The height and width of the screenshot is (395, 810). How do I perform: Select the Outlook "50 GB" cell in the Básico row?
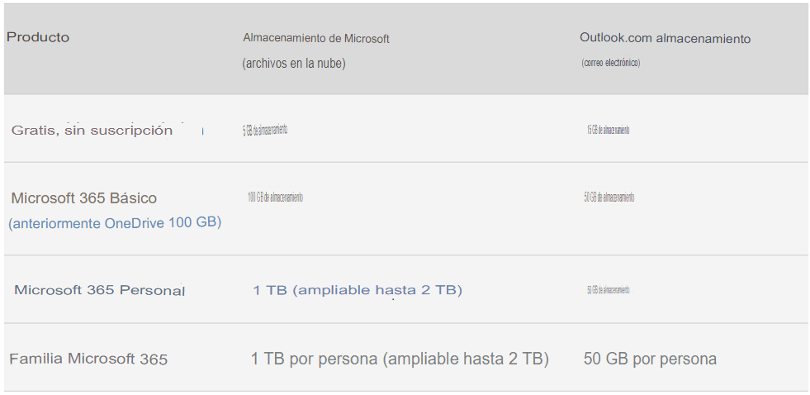pos(609,197)
